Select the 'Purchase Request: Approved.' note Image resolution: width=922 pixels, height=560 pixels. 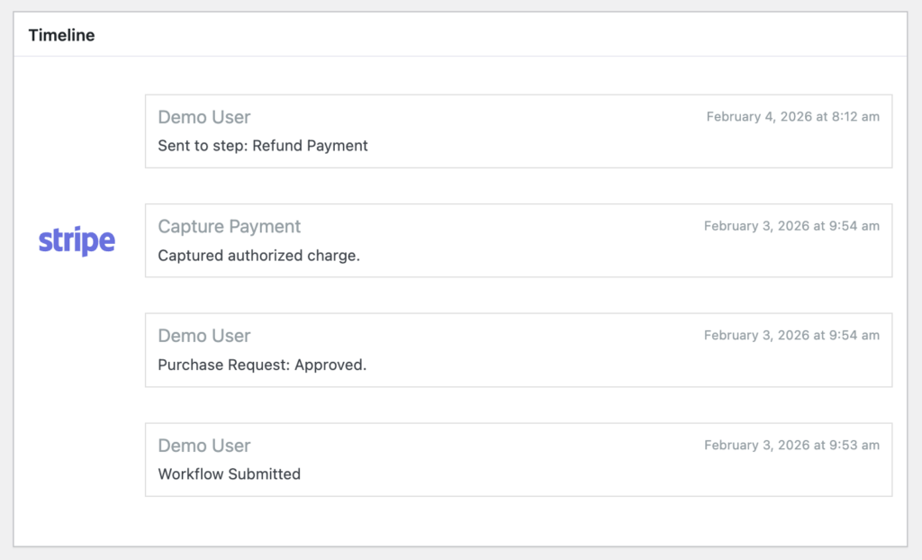click(x=262, y=366)
